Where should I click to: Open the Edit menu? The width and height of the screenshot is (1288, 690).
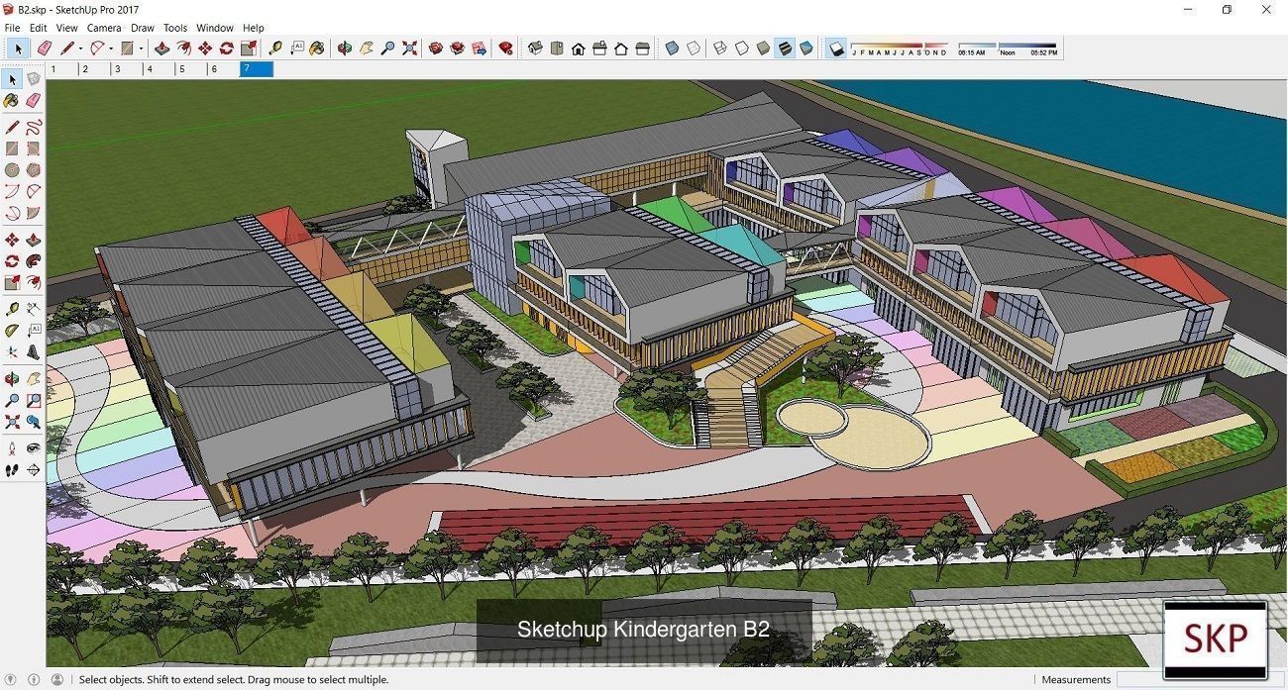click(39, 28)
